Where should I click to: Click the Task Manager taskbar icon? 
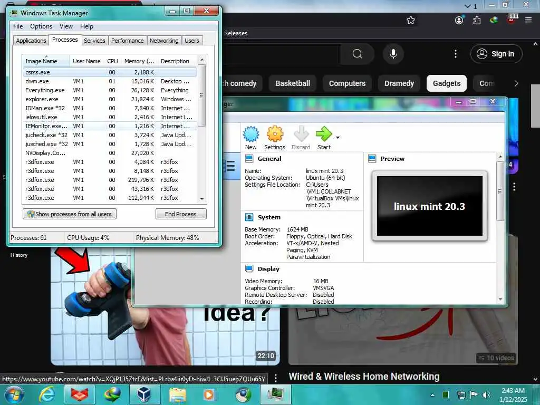pyautogui.click(x=275, y=394)
